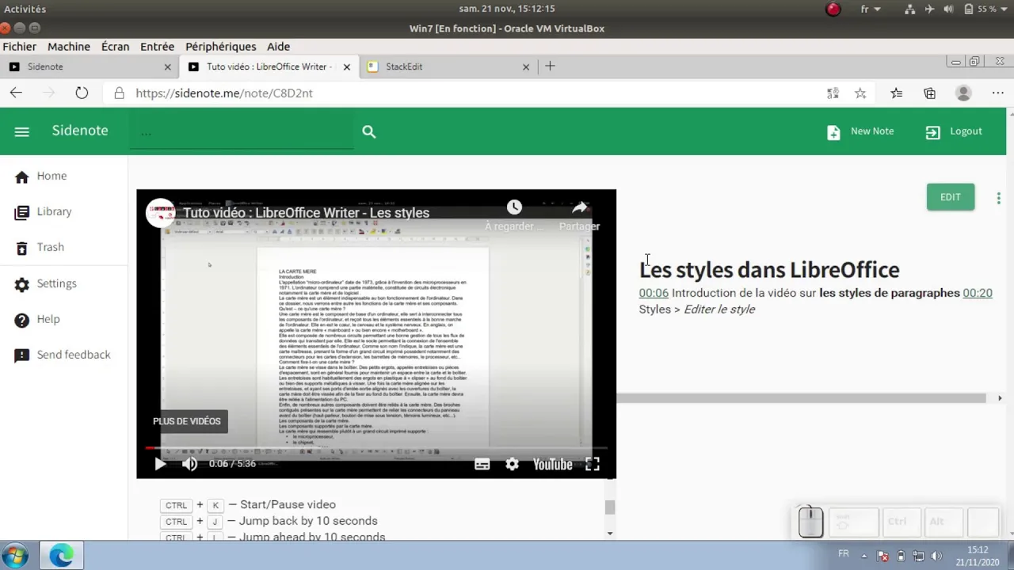The image size is (1014, 570).
Task: Click the magnifier search icon in Sidenote header
Action: click(x=368, y=131)
